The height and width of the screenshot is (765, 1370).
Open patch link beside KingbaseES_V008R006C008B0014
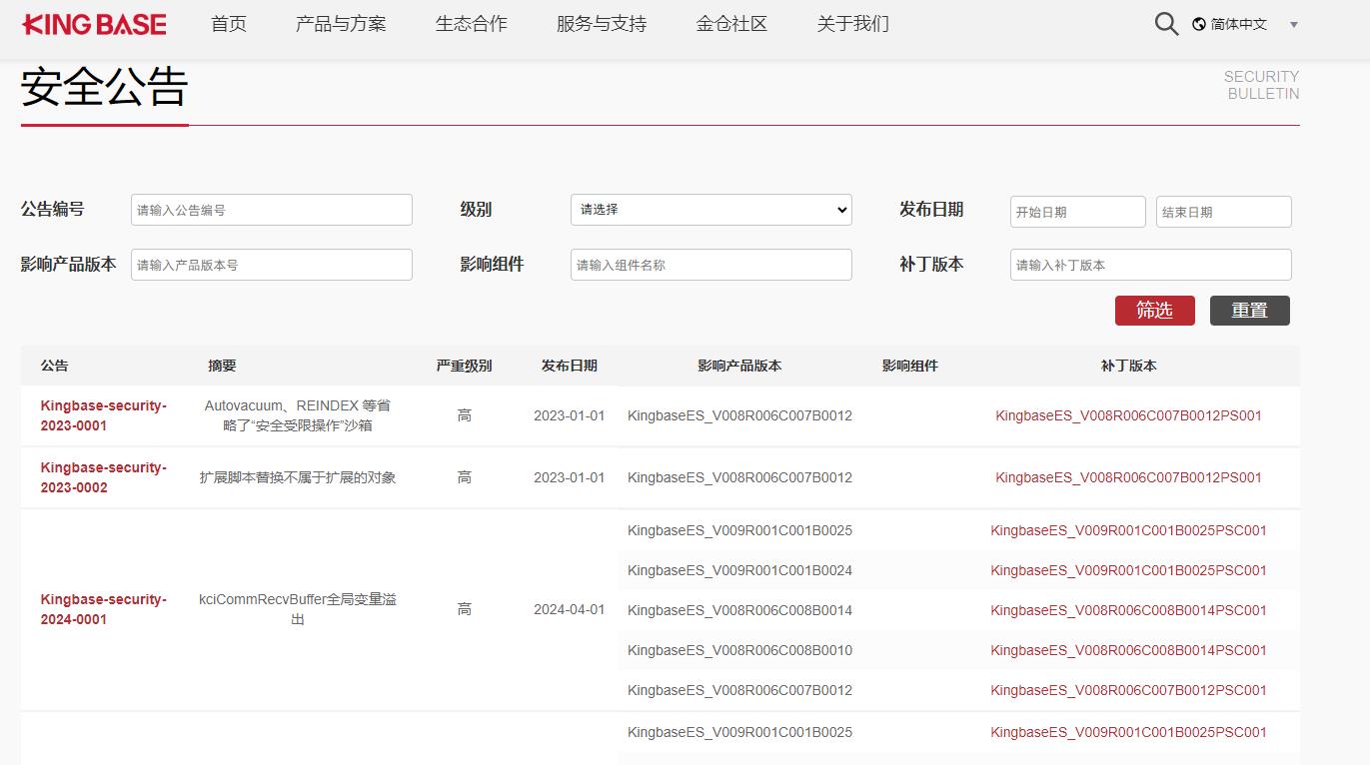tap(1129, 610)
